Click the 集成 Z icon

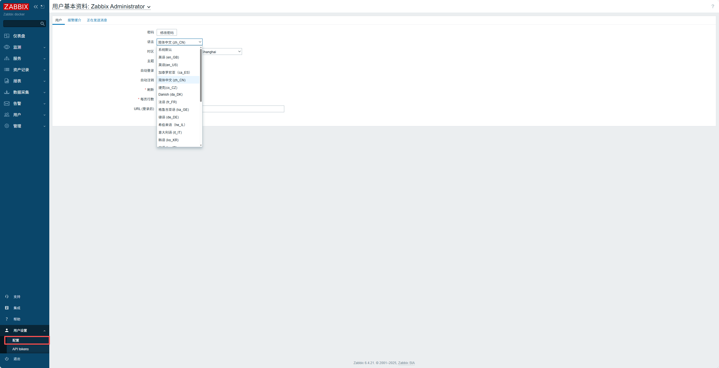click(x=7, y=308)
